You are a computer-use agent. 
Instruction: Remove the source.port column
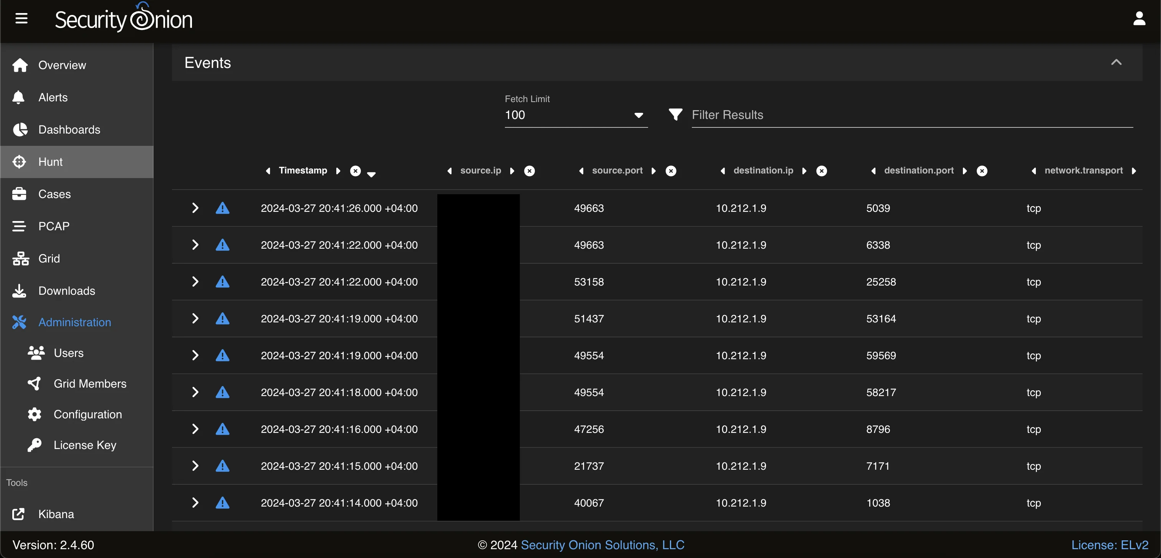[x=671, y=171]
